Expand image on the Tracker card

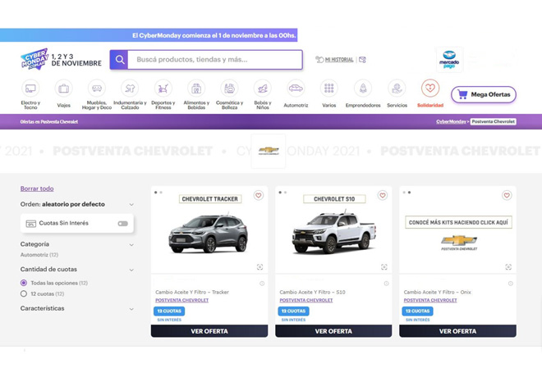click(x=260, y=267)
